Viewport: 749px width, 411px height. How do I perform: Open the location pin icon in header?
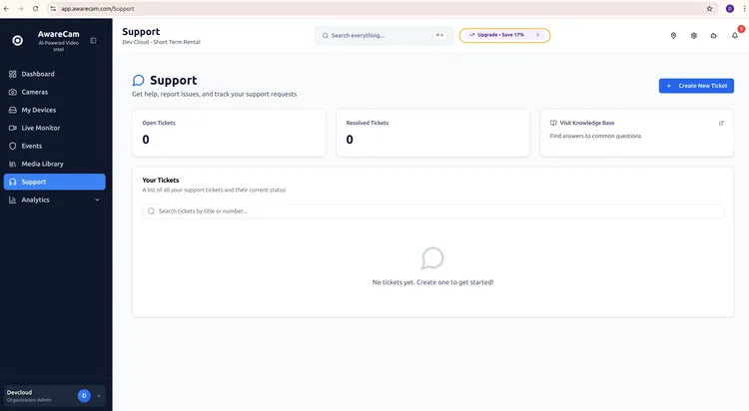673,36
